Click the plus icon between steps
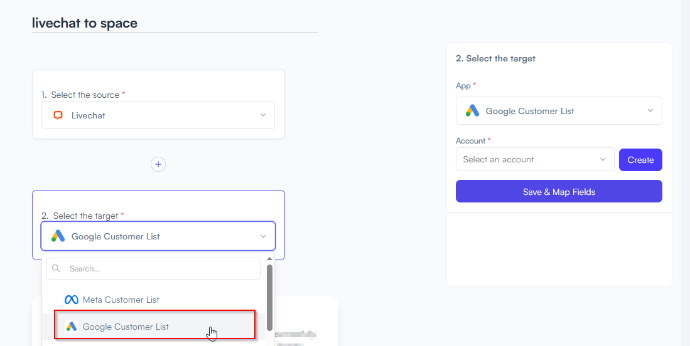The image size is (690, 346). pyautogui.click(x=158, y=165)
